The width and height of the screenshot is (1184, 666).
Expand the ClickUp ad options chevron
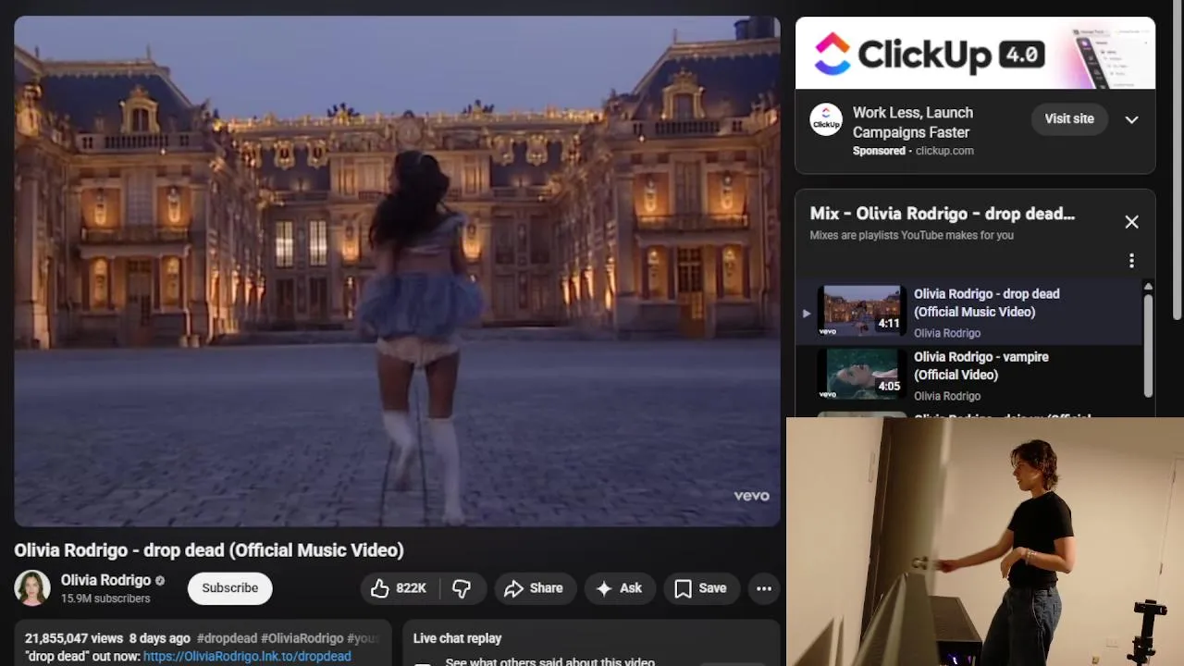click(x=1131, y=119)
